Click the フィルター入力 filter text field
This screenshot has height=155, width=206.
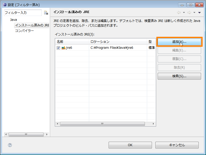click(x=23, y=13)
